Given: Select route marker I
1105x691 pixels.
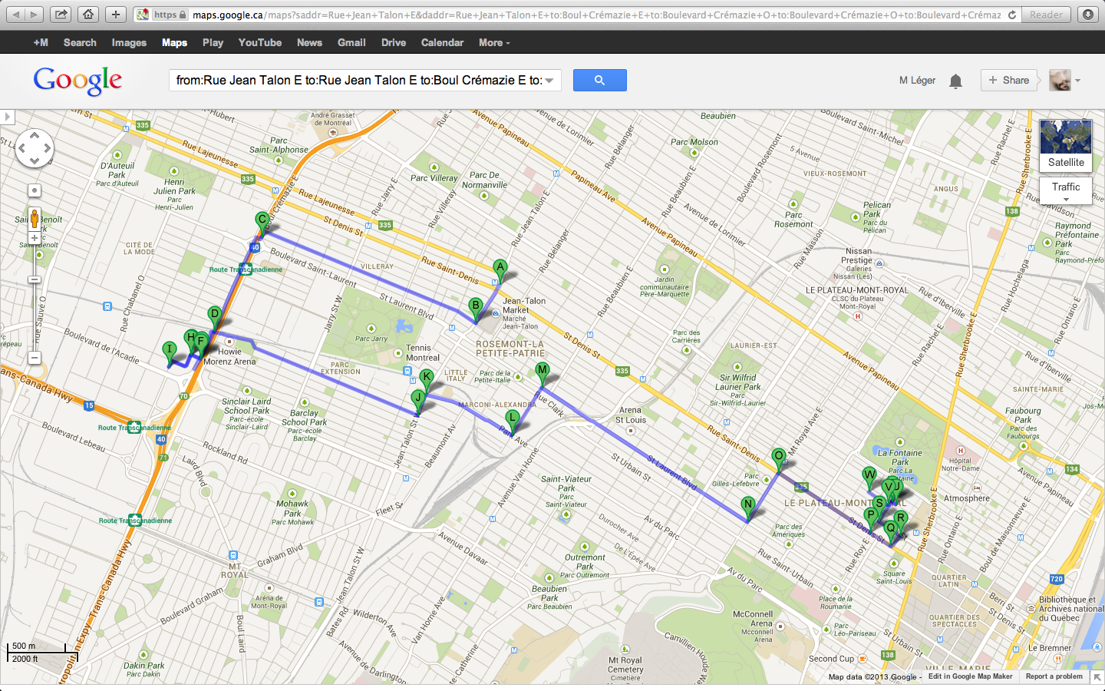Looking at the screenshot, I should (170, 352).
